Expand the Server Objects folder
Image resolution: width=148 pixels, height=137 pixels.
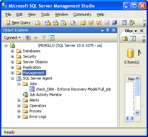pos(12,62)
